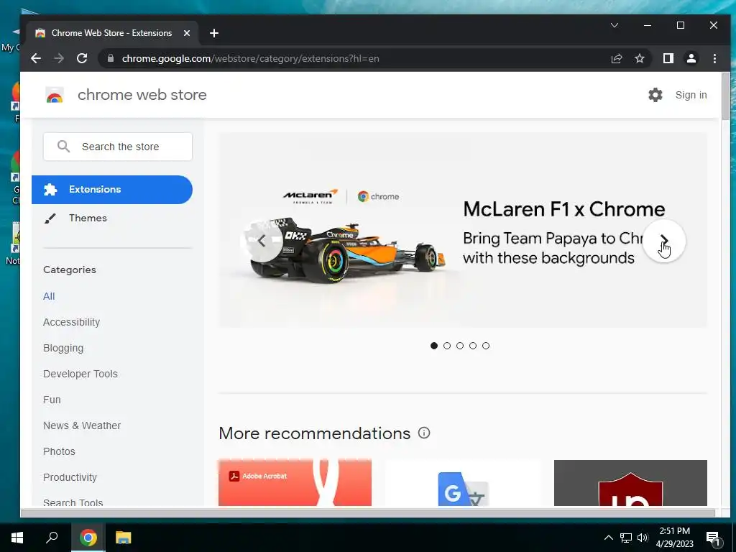Open web store settings gear
The width and height of the screenshot is (736, 552).
pos(655,95)
